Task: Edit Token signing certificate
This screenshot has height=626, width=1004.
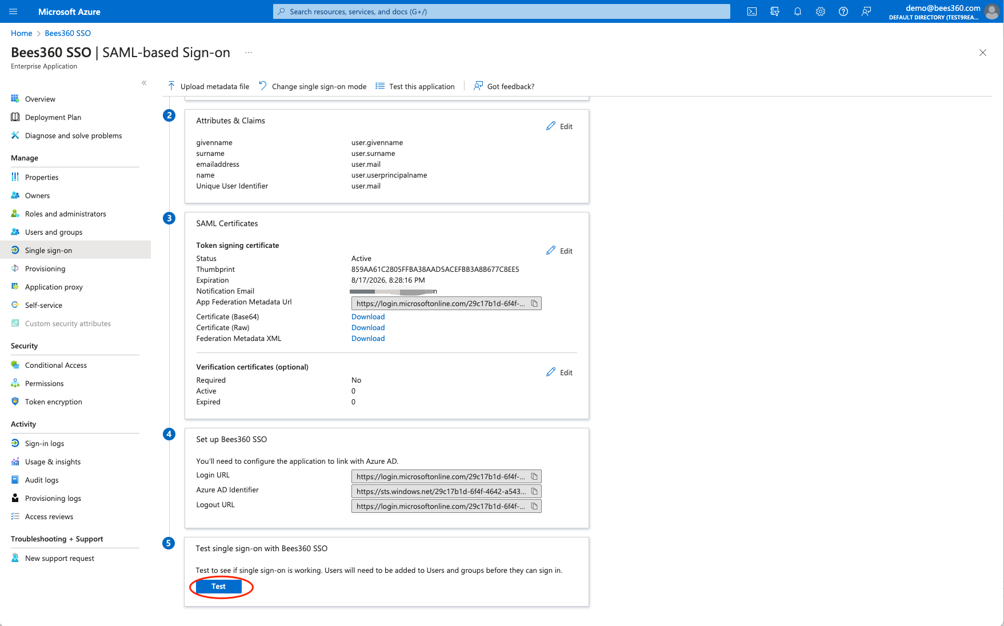Action: coord(559,251)
